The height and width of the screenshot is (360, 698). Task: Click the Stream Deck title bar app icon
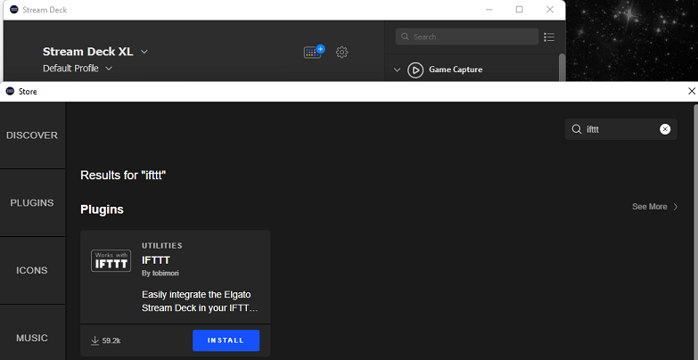[x=13, y=9]
